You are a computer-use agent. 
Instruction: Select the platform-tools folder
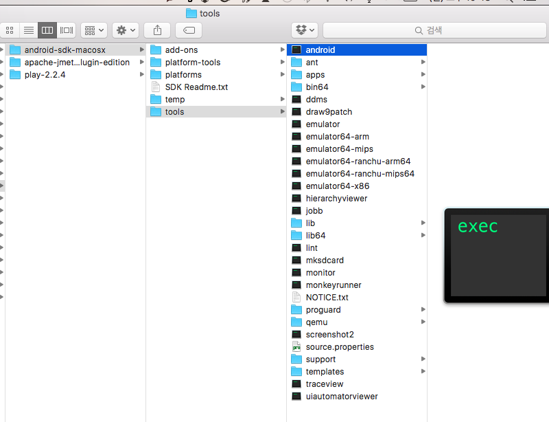[216, 63]
